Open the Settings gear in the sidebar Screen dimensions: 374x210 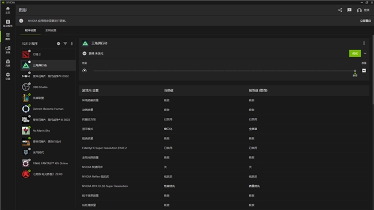(7, 76)
